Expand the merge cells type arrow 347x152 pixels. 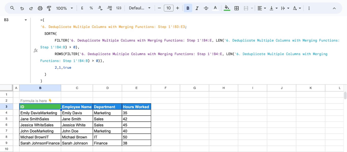252,8
